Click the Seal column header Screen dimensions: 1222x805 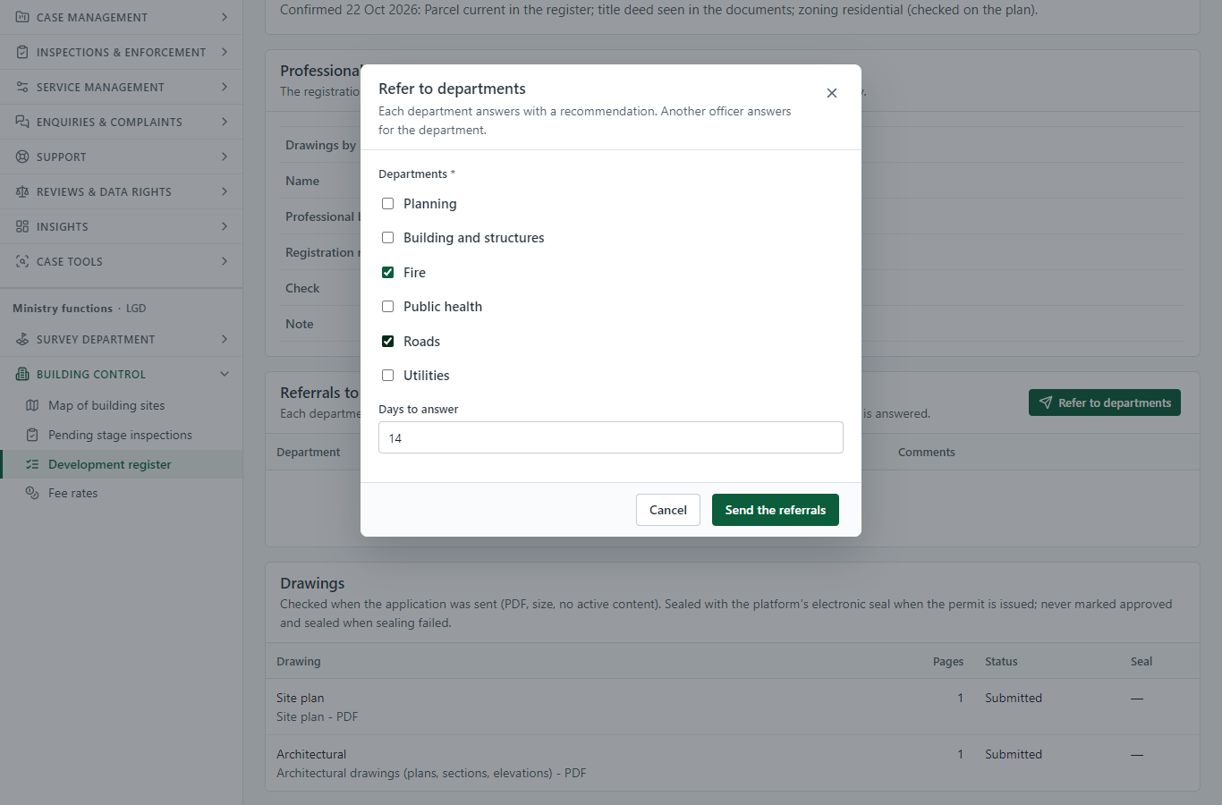pyautogui.click(x=1141, y=661)
